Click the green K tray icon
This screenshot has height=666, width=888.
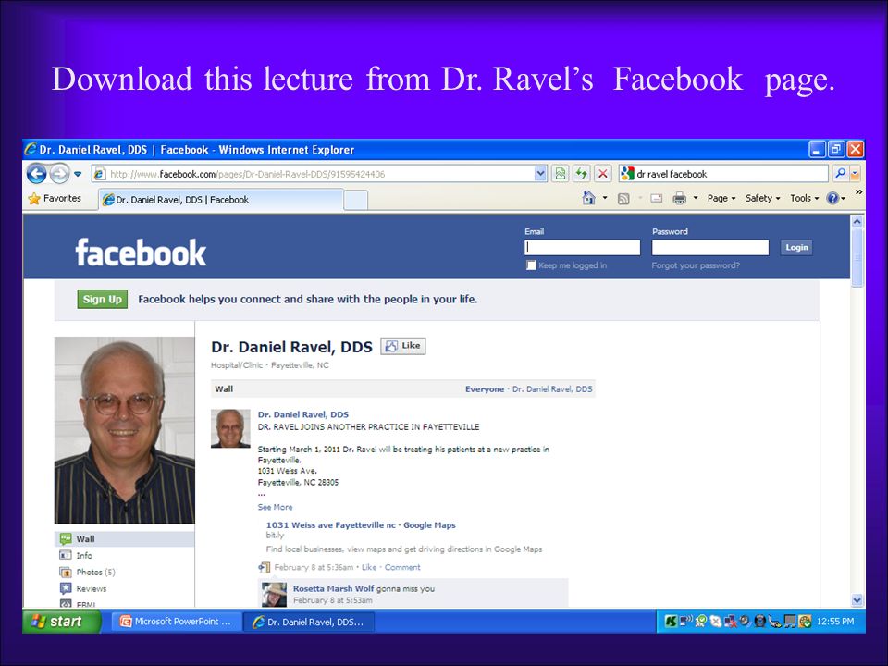tap(671, 622)
